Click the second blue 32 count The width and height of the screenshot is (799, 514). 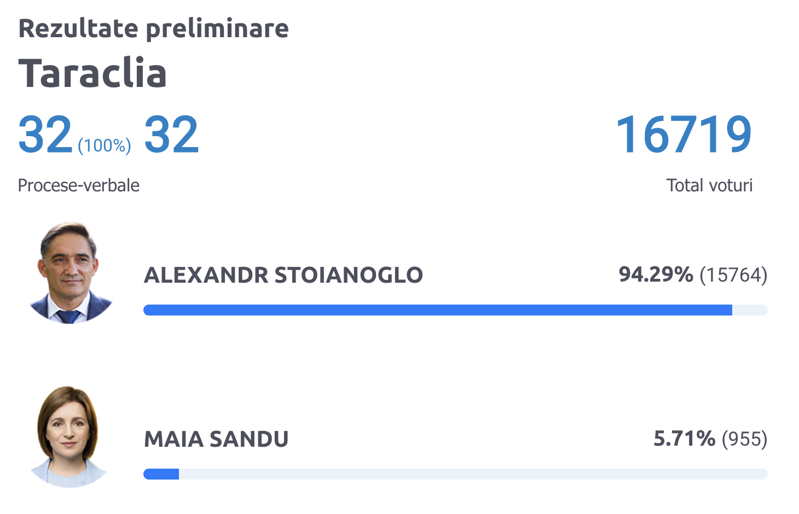coord(172,135)
